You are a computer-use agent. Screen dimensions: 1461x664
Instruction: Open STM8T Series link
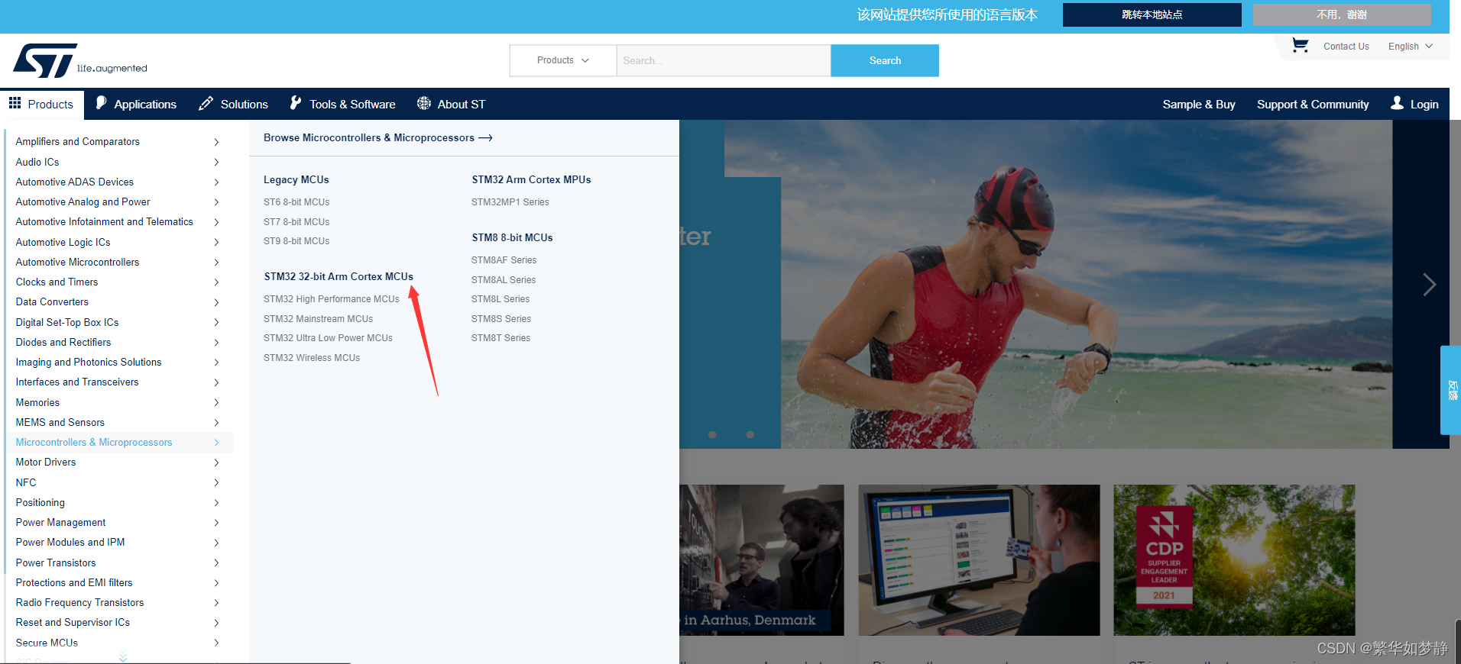click(x=500, y=338)
